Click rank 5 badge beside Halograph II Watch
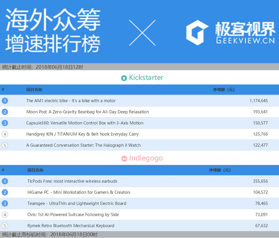Image resolution: width=279 pixels, height=238 pixels. point(5,146)
